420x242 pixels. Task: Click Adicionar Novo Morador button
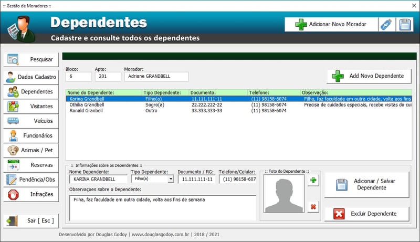click(x=330, y=24)
